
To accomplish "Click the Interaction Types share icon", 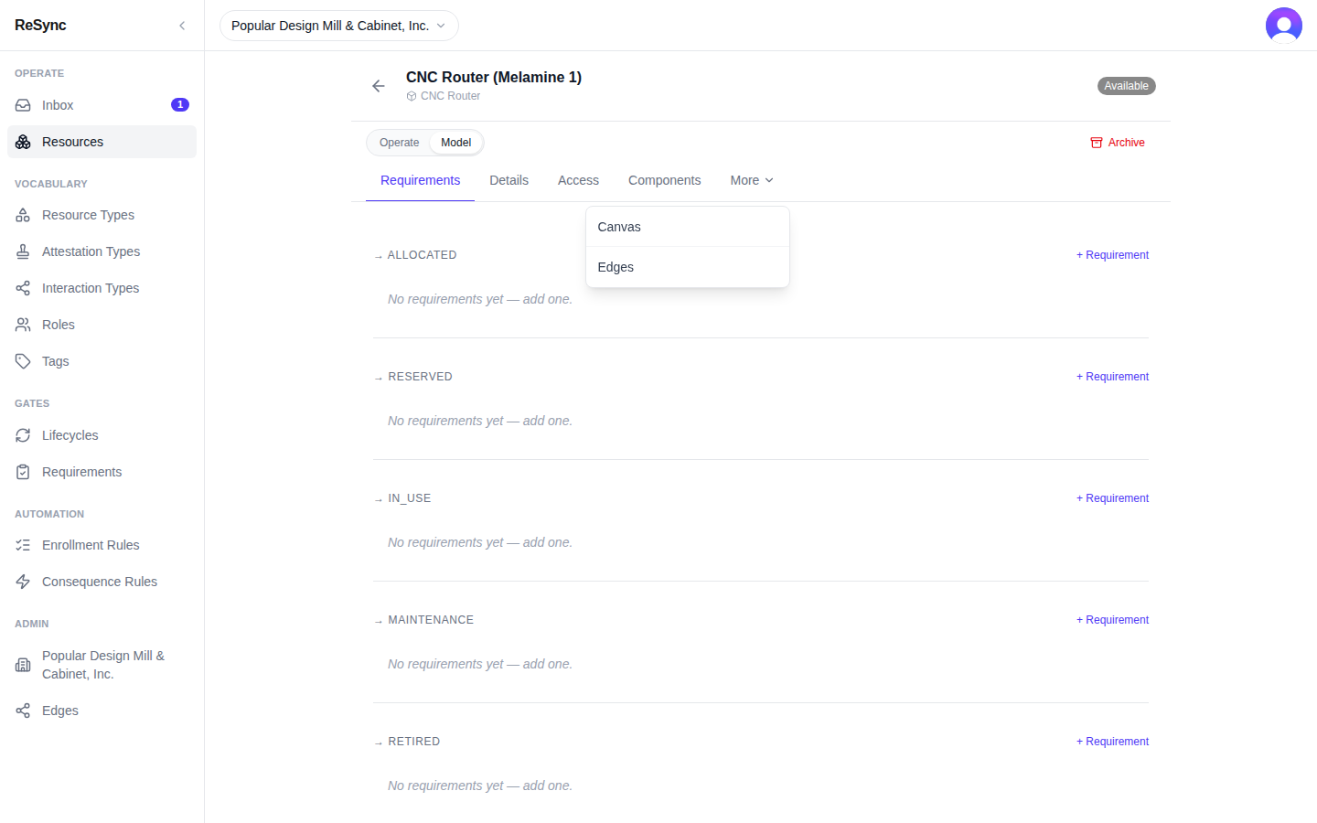I will pyautogui.click(x=23, y=288).
